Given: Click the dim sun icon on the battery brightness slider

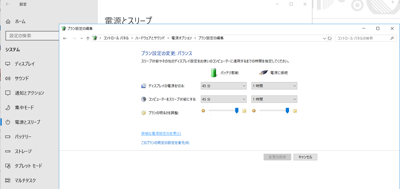Looking at the screenshot, I should pos(203,110).
